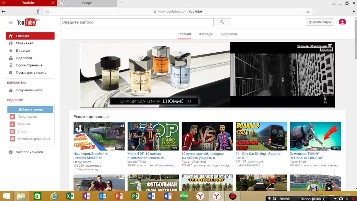This screenshot has height=201, width=357.
Task: Launch Internet Explorer from the taskbar
Action: (54, 196)
